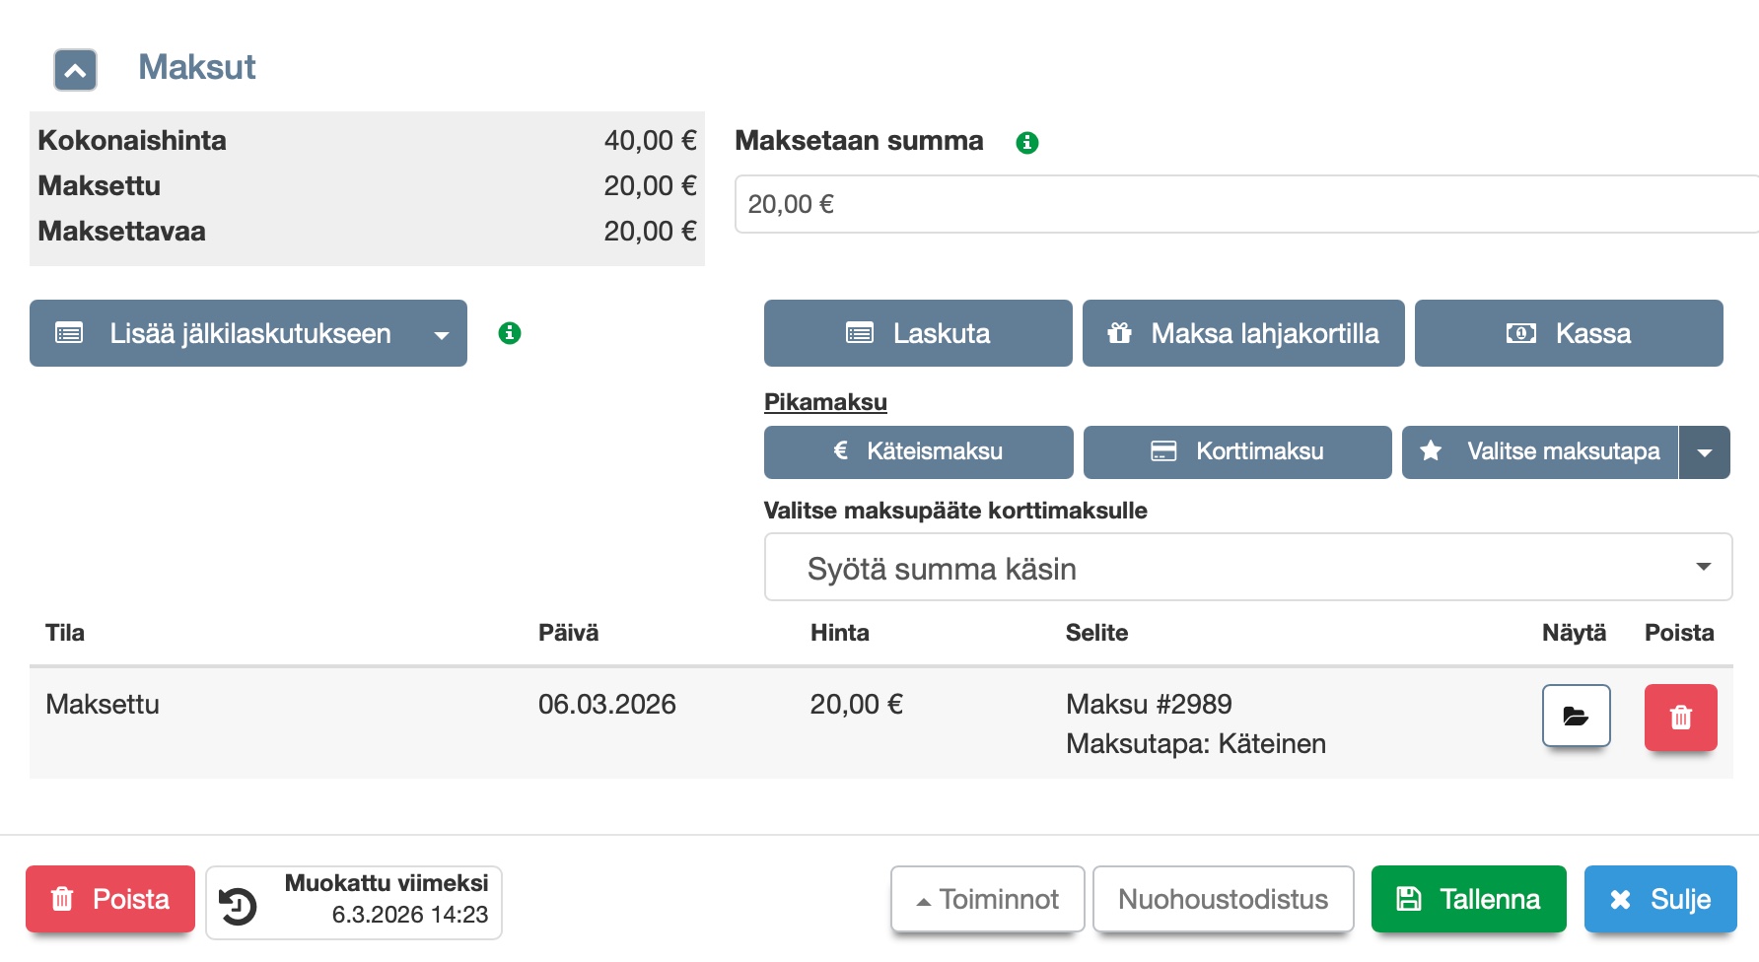
Task: Select Korttimaksu card payment
Action: (1236, 452)
